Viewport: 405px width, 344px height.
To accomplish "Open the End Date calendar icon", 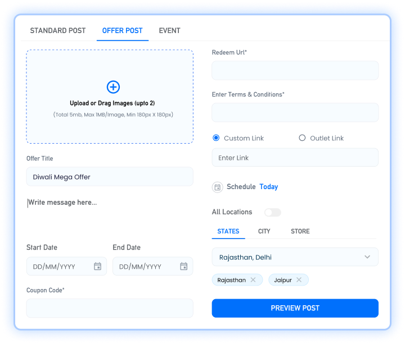I will click(x=183, y=266).
